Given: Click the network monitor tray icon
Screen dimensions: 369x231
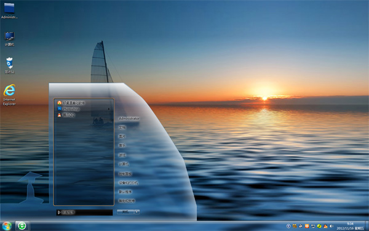Looking at the screenshot, I should [313, 226].
